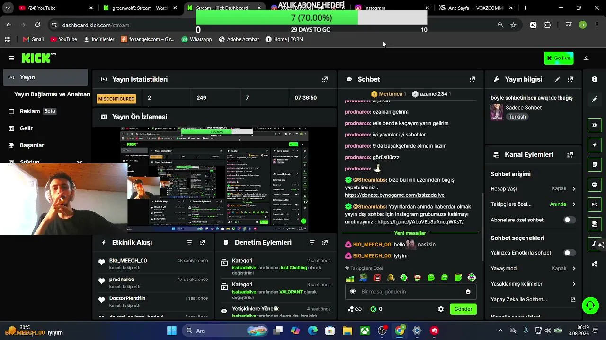Switch to the YouTube browser tab
Viewport: 606px width, 340px height.
pyautogui.click(x=56, y=8)
